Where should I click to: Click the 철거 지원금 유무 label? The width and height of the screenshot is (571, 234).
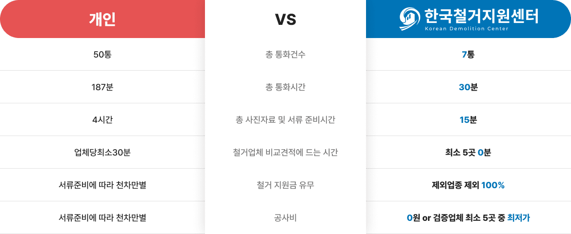[285, 185]
